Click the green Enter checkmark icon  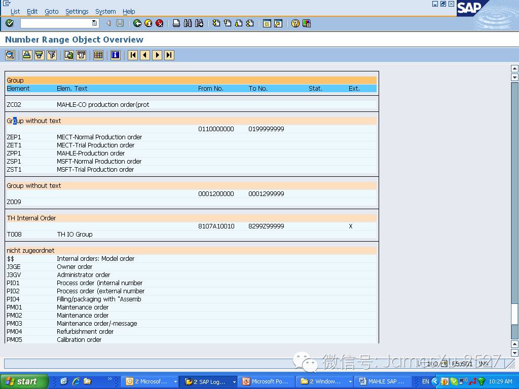(x=10, y=23)
